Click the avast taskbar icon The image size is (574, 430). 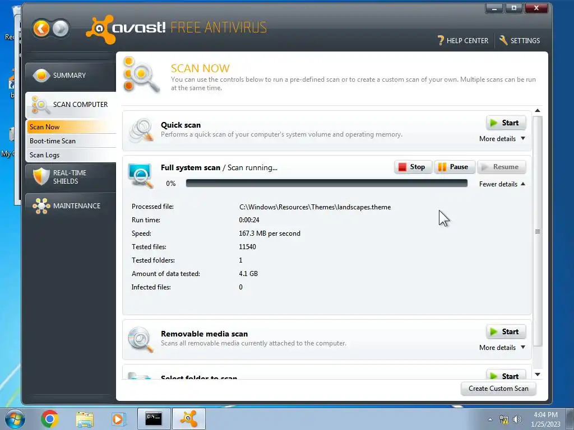189,419
